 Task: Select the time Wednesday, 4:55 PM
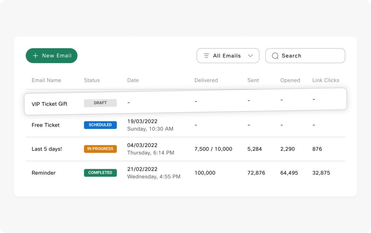coord(154,177)
